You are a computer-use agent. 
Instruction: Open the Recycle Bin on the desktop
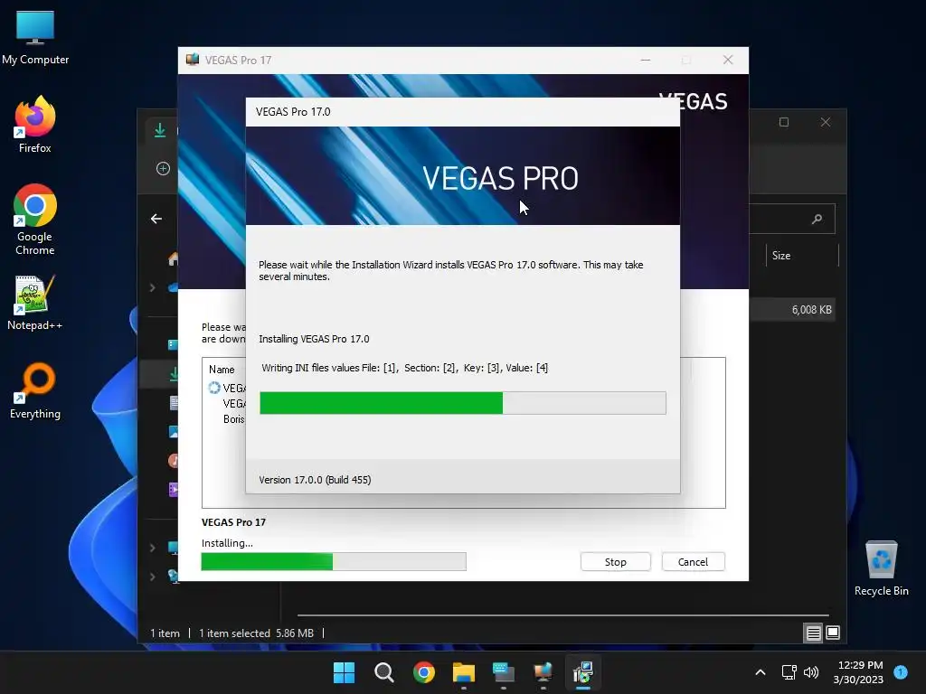[881, 567]
